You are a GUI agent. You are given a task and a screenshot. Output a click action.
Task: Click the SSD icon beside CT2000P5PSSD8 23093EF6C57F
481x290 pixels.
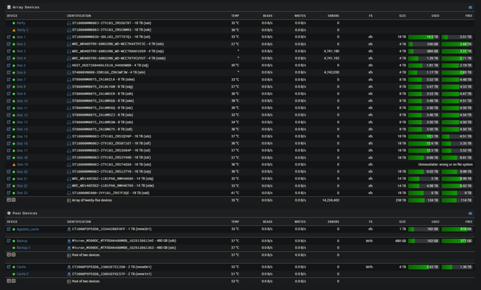coord(69,274)
